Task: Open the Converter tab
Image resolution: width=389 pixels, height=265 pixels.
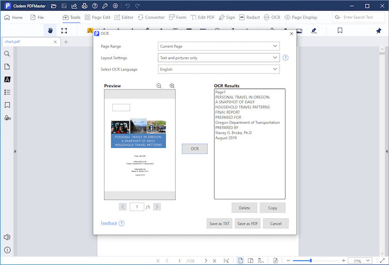Action: coord(151,17)
